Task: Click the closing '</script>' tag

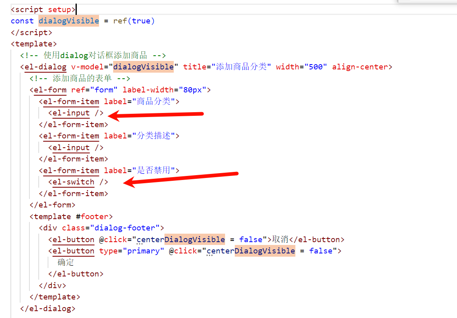Action: pyautogui.click(x=32, y=32)
